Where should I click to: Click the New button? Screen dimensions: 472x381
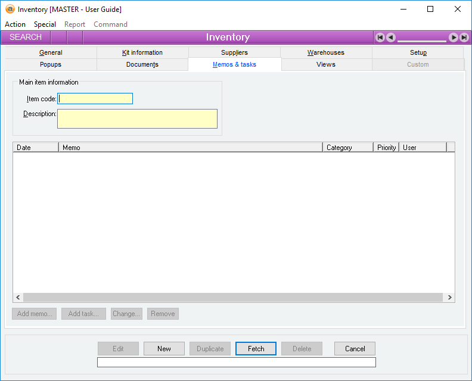[164, 349]
